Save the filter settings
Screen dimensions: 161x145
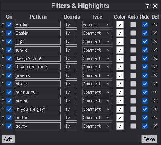[x=149, y=139]
